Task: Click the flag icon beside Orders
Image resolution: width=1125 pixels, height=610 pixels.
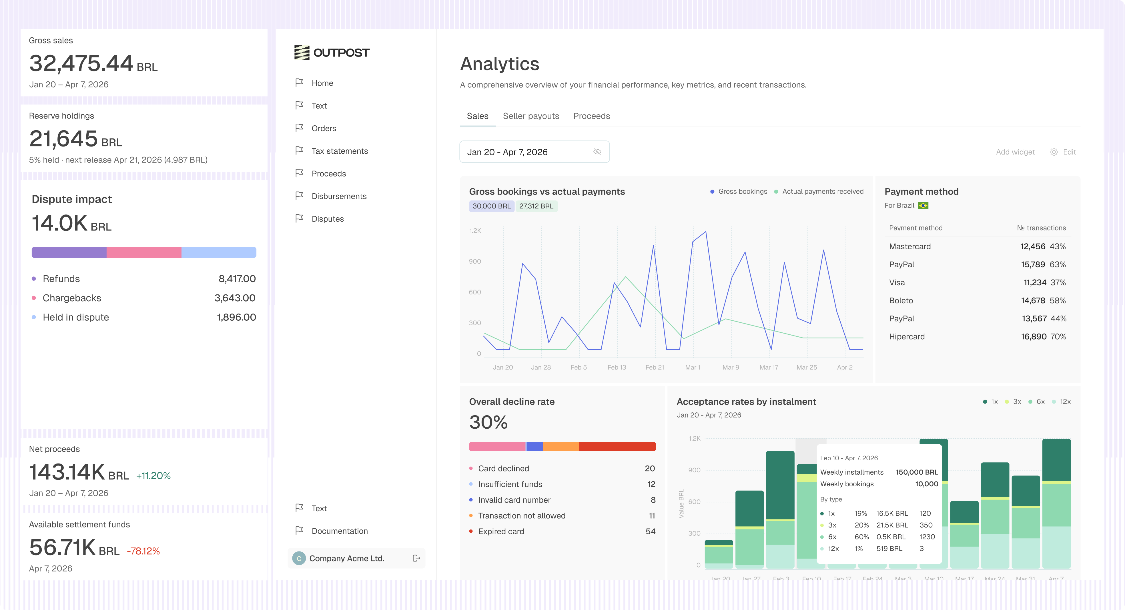Action: click(299, 128)
